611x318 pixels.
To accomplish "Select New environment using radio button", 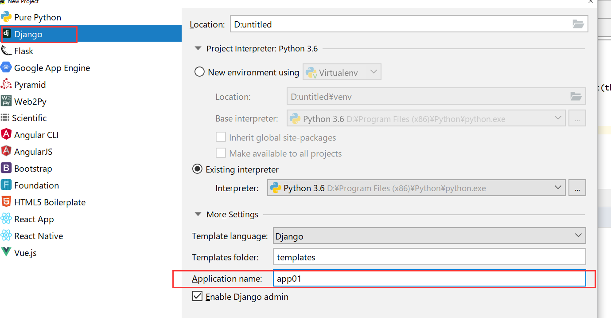I will point(199,72).
